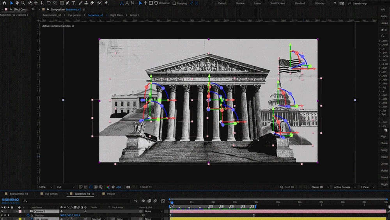Enable the Snapping checkbox

pyautogui.click(x=174, y=3)
